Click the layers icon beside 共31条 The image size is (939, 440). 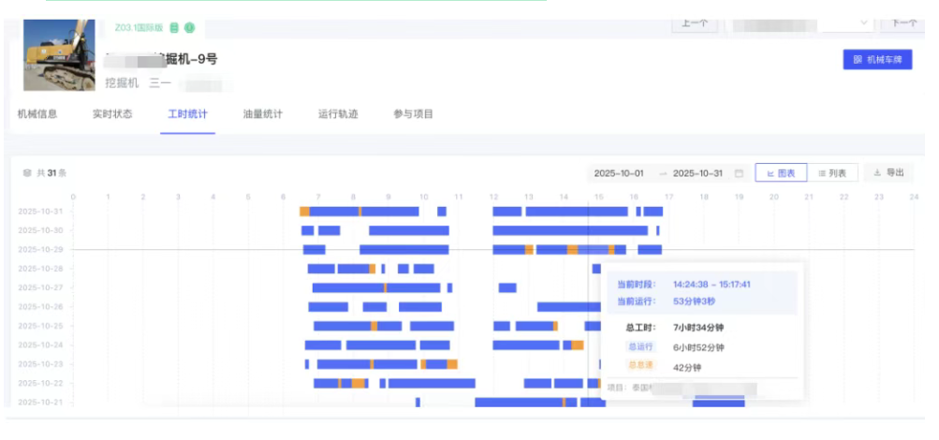[x=27, y=173]
